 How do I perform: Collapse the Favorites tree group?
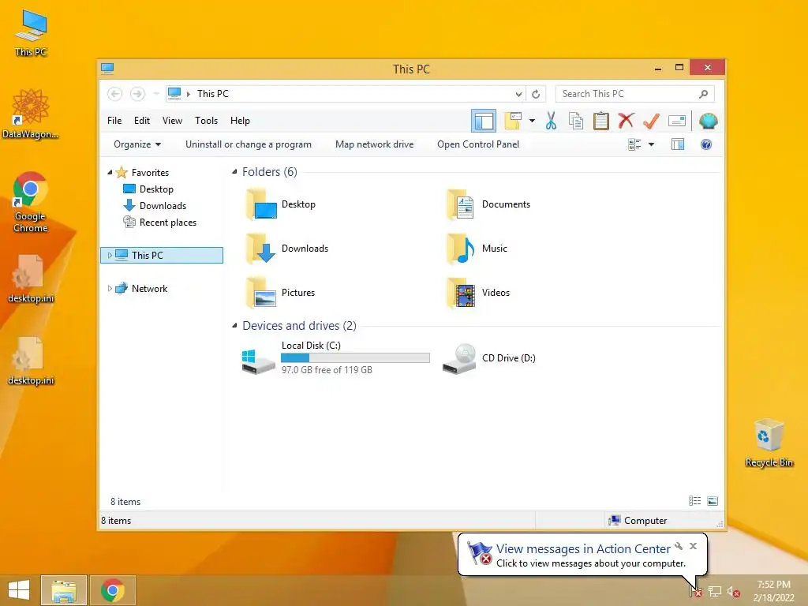[110, 173]
